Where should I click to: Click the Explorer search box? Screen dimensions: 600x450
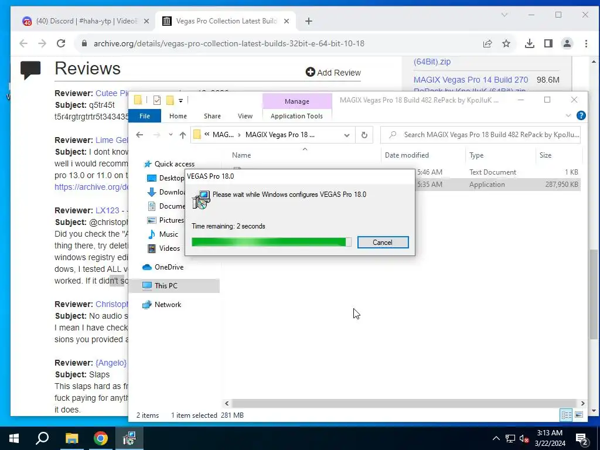point(480,135)
